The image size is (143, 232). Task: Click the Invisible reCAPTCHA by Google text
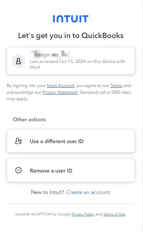(43, 214)
